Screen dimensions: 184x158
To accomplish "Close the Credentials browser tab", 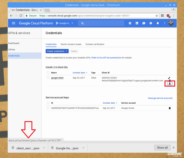I will pyautogui.click(x=41, y=10).
